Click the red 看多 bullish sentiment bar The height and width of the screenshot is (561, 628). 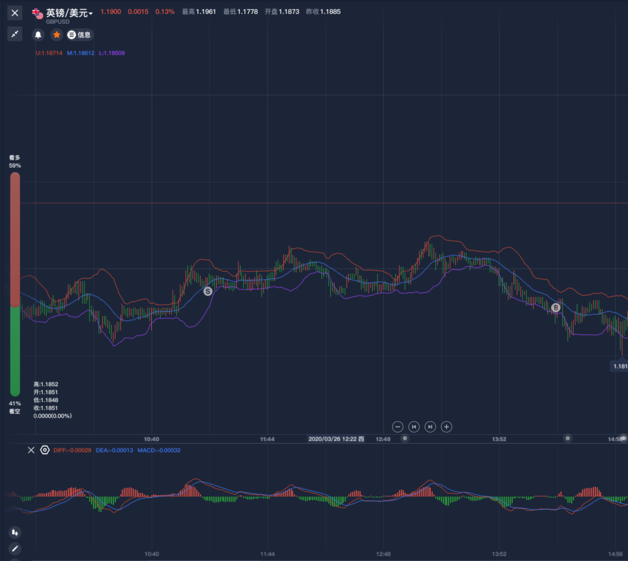(x=15, y=239)
